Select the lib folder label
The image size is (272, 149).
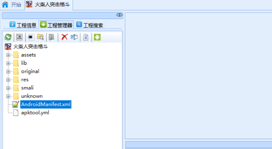24,63
